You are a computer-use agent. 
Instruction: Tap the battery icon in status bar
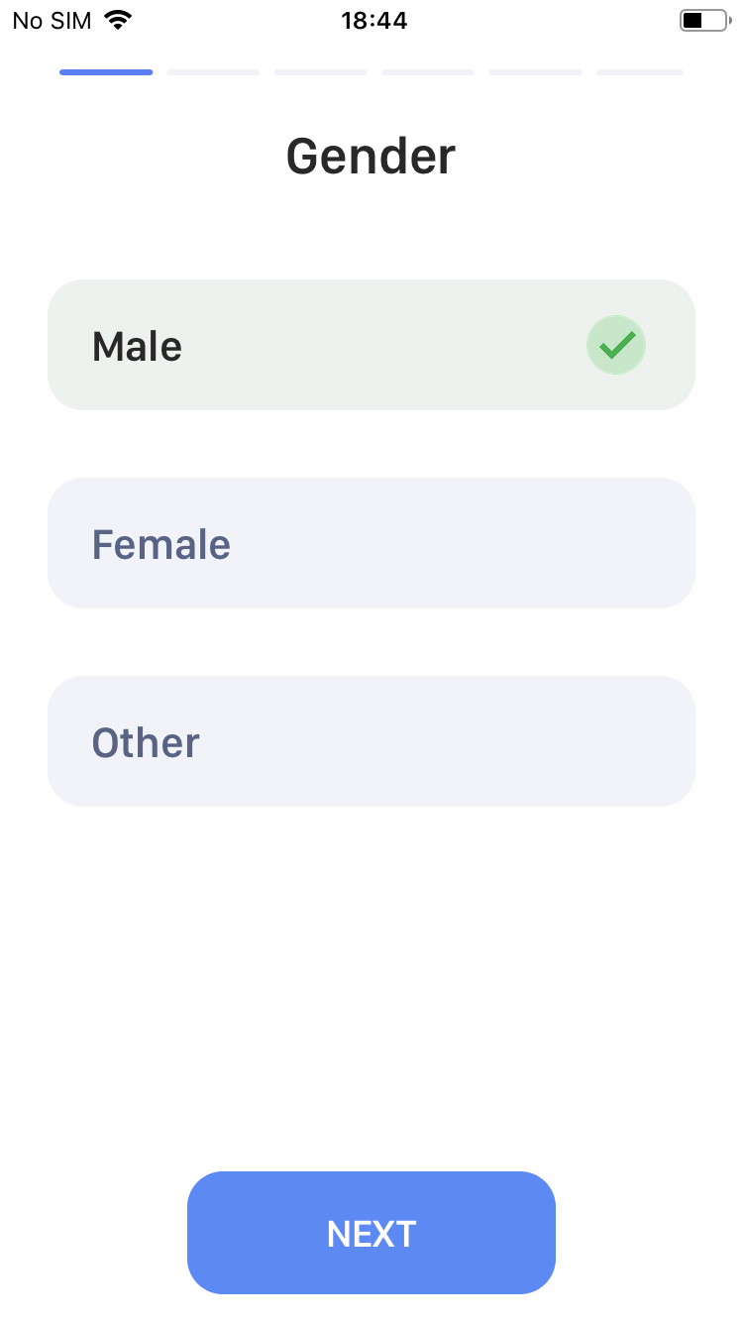click(x=703, y=20)
